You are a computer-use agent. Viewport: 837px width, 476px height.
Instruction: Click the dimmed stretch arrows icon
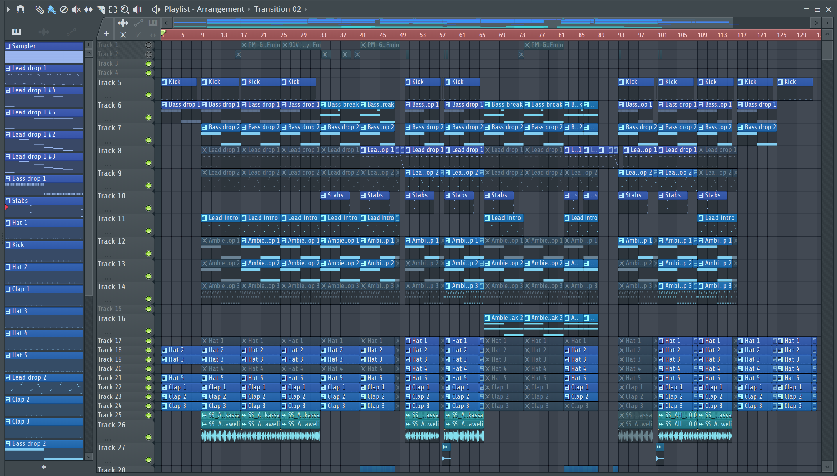(x=153, y=35)
